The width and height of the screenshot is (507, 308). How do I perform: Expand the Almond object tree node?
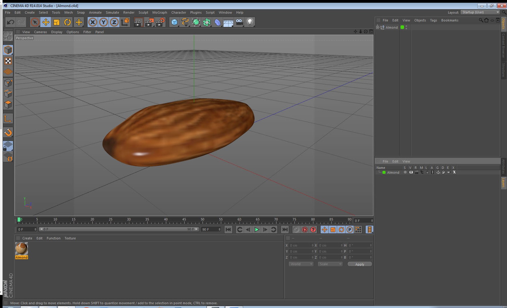[x=377, y=27]
